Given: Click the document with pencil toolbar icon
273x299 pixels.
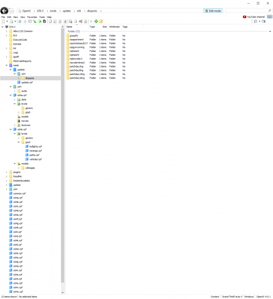Looking at the screenshot, I should point(51,22).
